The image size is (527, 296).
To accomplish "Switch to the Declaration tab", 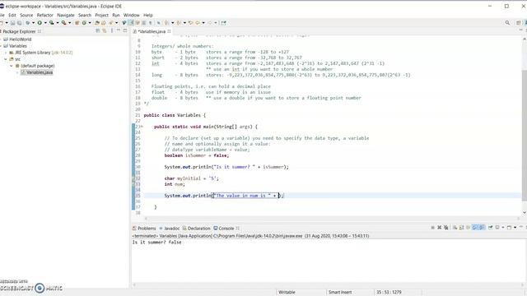I will pos(196,229).
